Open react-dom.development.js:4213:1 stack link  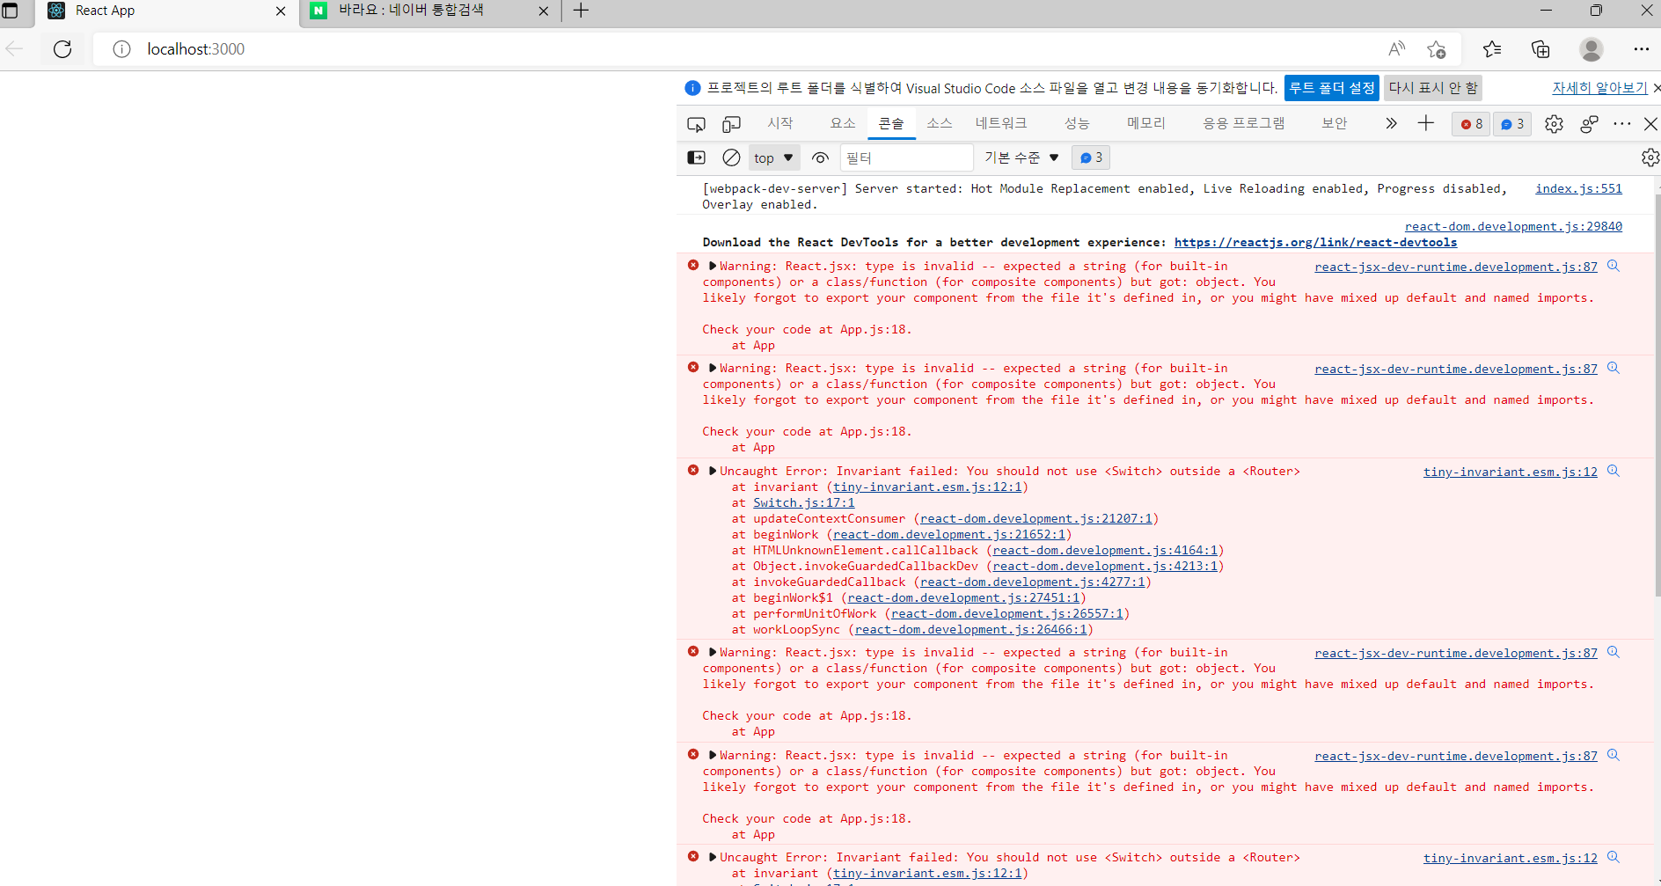pyautogui.click(x=1105, y=566)
